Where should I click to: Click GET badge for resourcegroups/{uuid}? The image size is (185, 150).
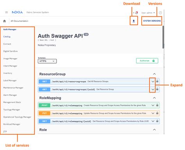coord(44,89)
